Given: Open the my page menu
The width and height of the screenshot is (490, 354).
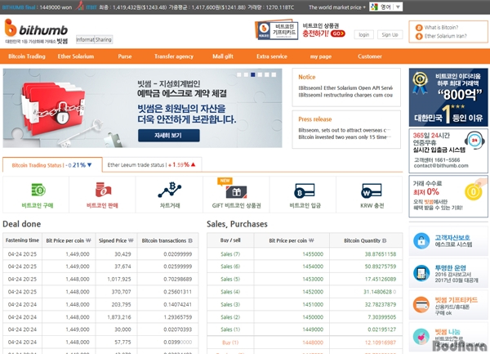Looking at the screenshot, I should click(x=321, y=56).
